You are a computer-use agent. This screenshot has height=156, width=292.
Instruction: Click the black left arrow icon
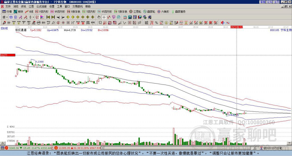(58, 17)
